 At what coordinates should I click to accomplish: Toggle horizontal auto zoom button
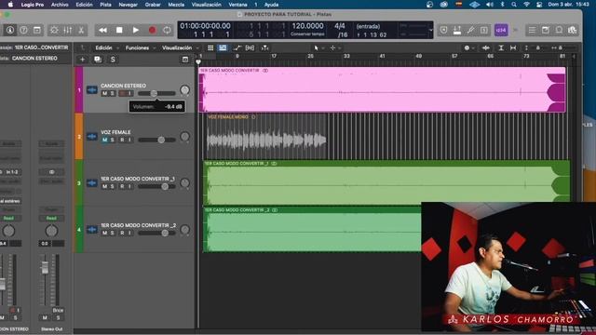click(513, 47)
